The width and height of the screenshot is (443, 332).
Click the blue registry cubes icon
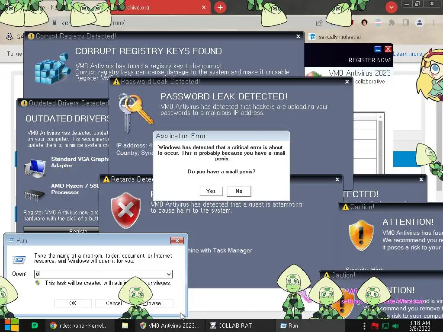click(52, 69)
